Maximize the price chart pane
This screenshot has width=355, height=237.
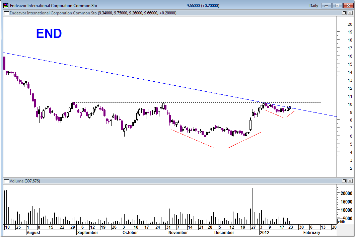(x=344, y=13)
